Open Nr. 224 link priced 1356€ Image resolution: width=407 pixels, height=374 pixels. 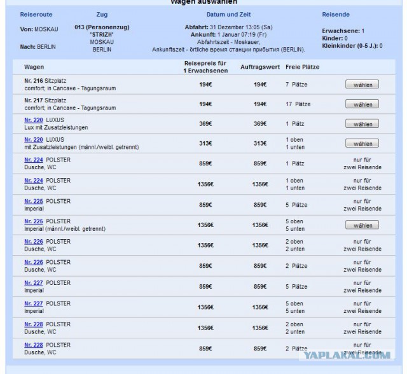coord(34,181)
